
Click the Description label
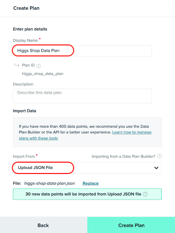click(23, 84)
